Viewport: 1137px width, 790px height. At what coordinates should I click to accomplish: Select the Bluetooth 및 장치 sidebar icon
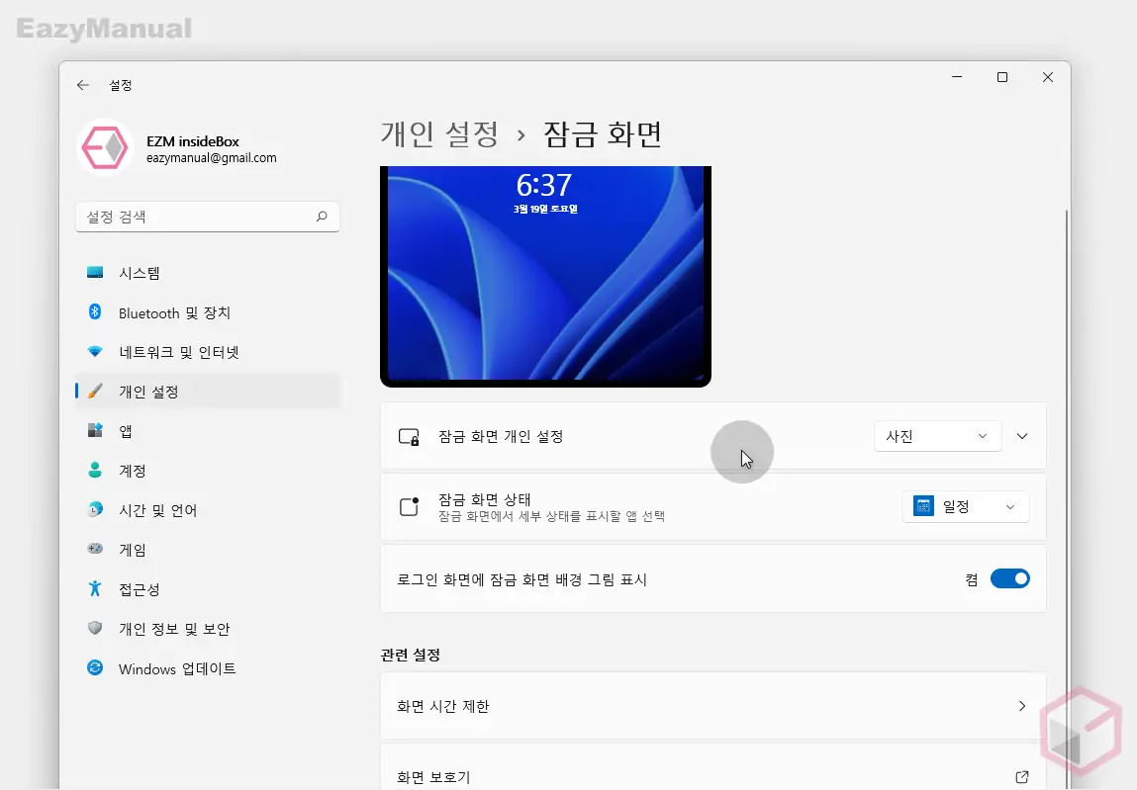click(95, 312)
